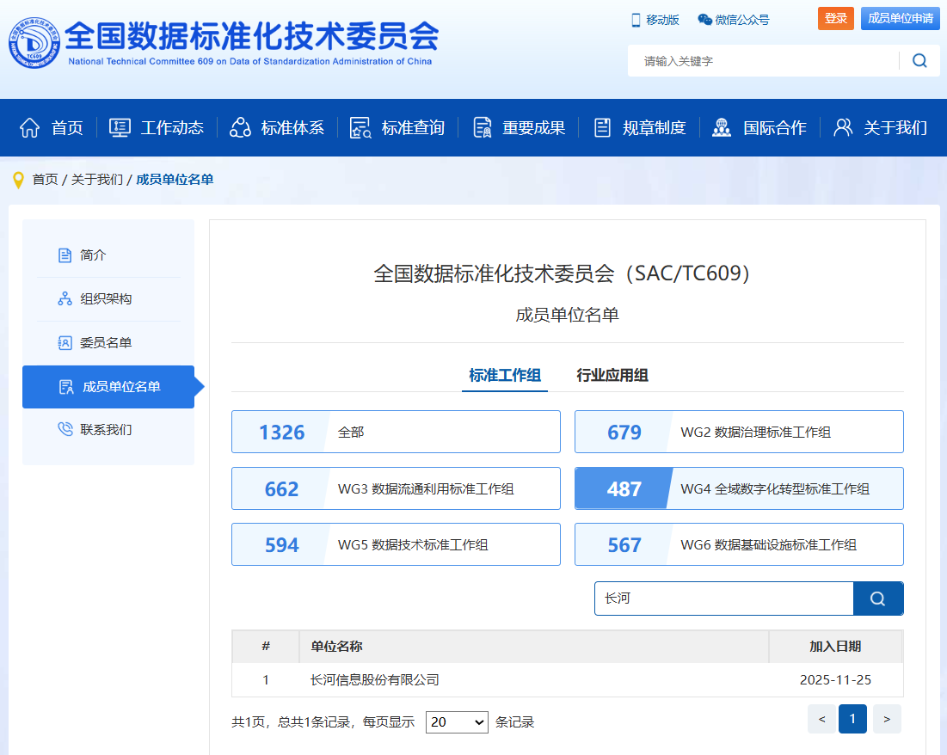Viewport: 947px width, 755px height.
Task: Select the 全部 1326 members filter
Action: [x=396, y=432]
